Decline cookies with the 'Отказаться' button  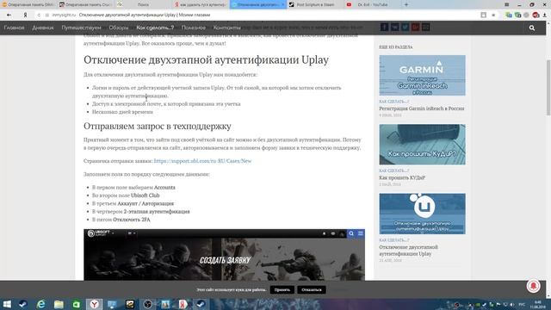tap(312, 290)
